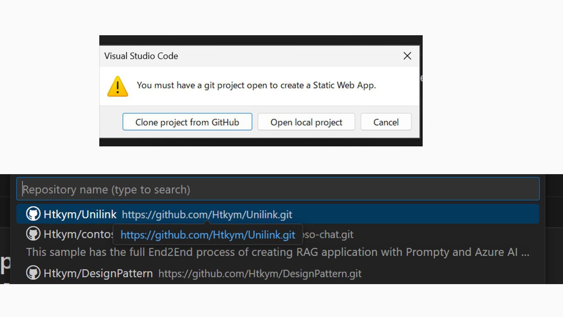Select the Htkym/Unilink repository name
563x317 pixels.
[x=80, y=214]
